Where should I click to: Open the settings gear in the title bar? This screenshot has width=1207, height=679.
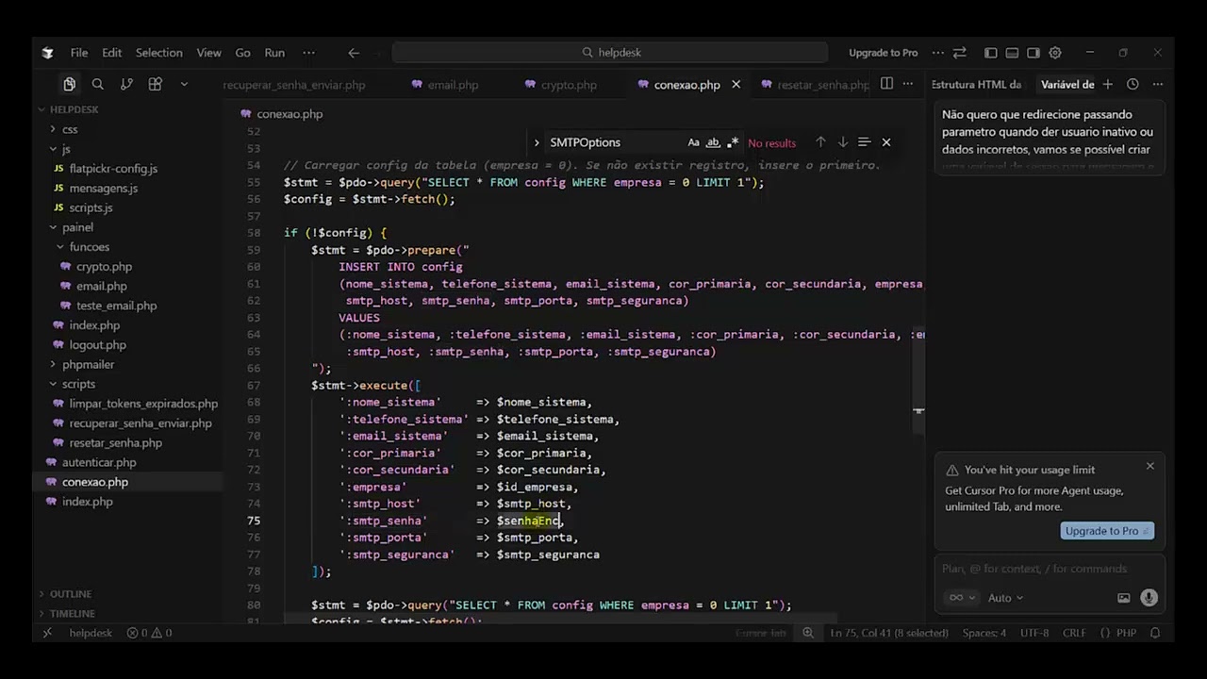[1055, 53]
